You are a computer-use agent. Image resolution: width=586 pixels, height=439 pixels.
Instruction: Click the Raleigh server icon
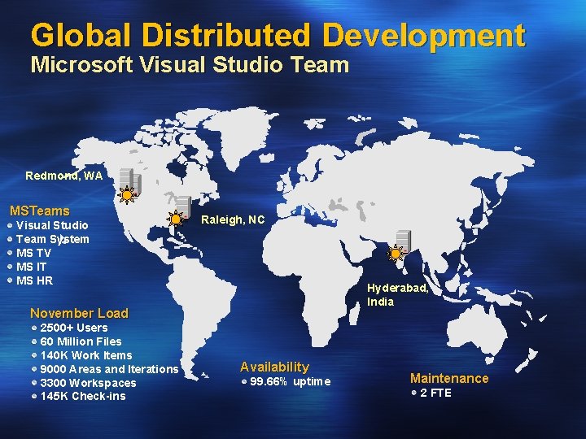[x=183, y=206]
